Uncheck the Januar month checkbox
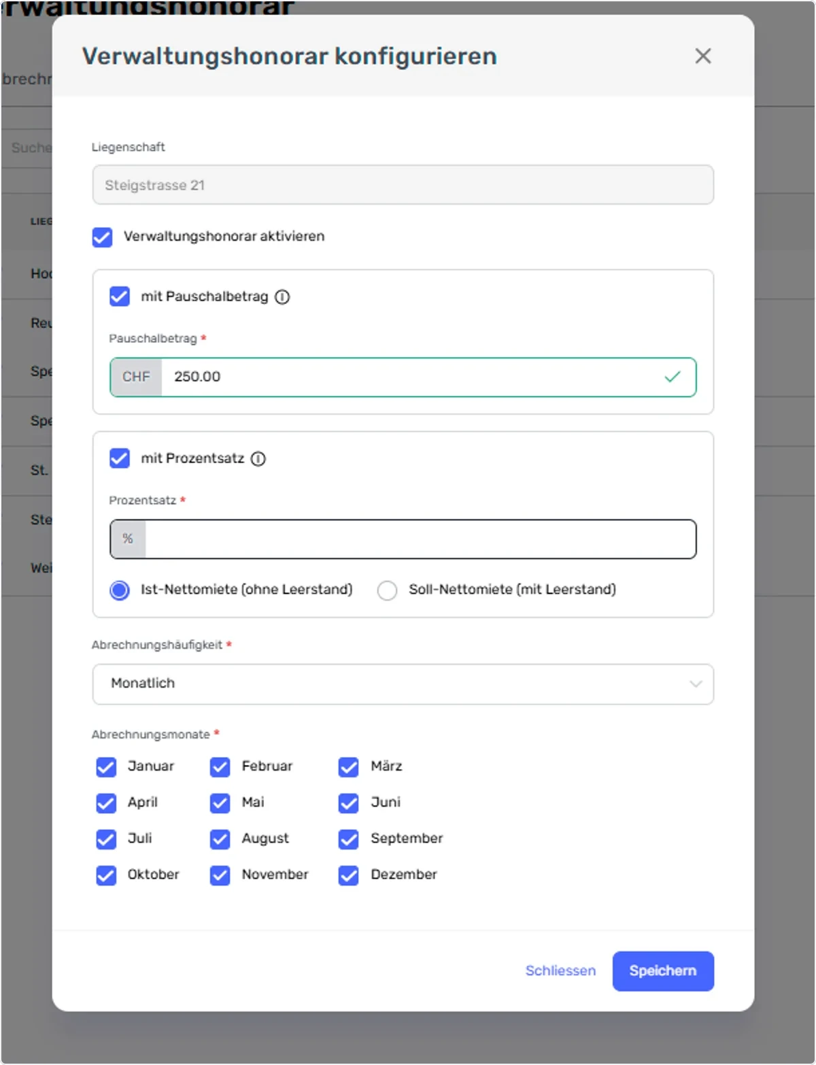This screenshot has height=1065, width=816. [106, 767]
